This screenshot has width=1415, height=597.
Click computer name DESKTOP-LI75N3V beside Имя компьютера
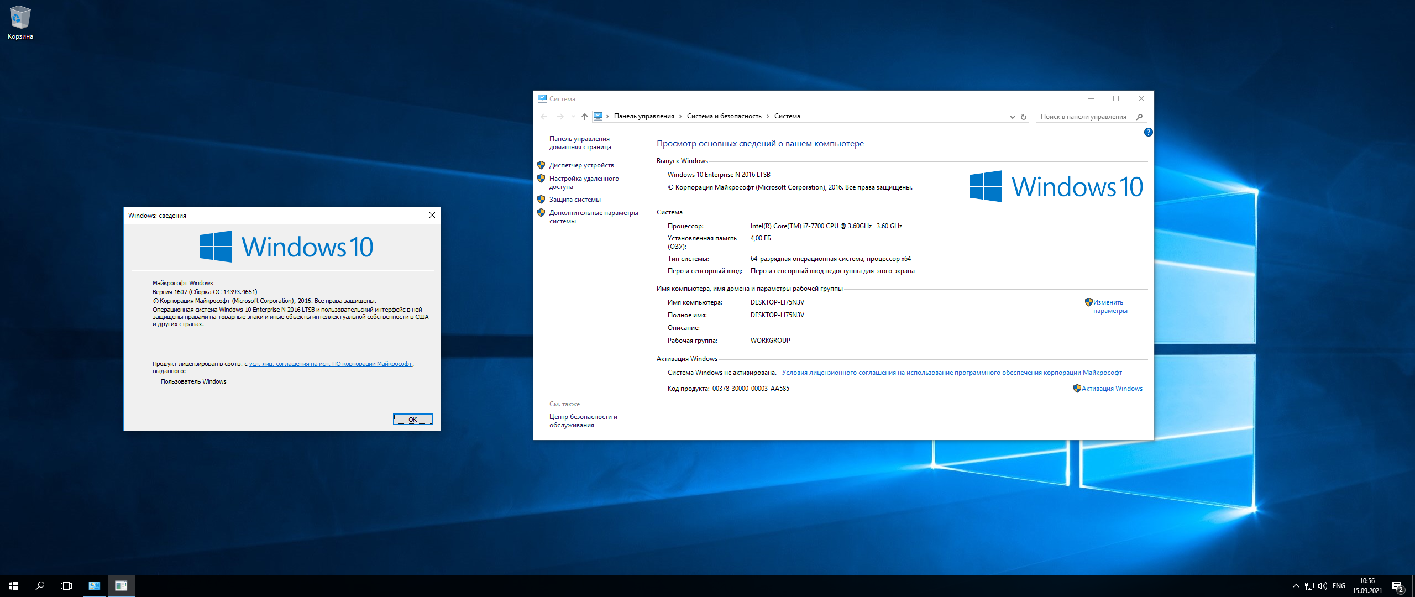click(x=777, y=302)
